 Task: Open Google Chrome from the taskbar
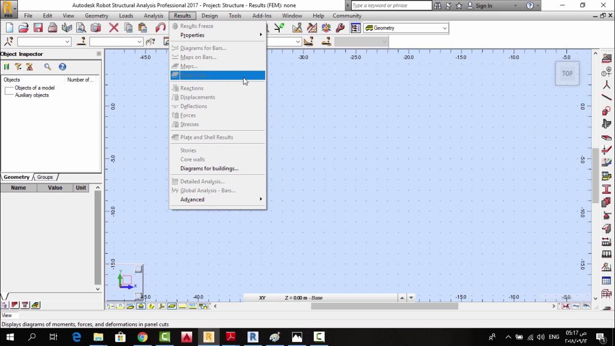point(142,337)
